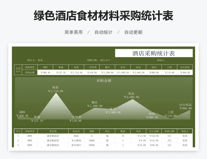Viewport: 207px width, 159px height.
Task: Select the 分类合计 header cell
Action: 18,70
